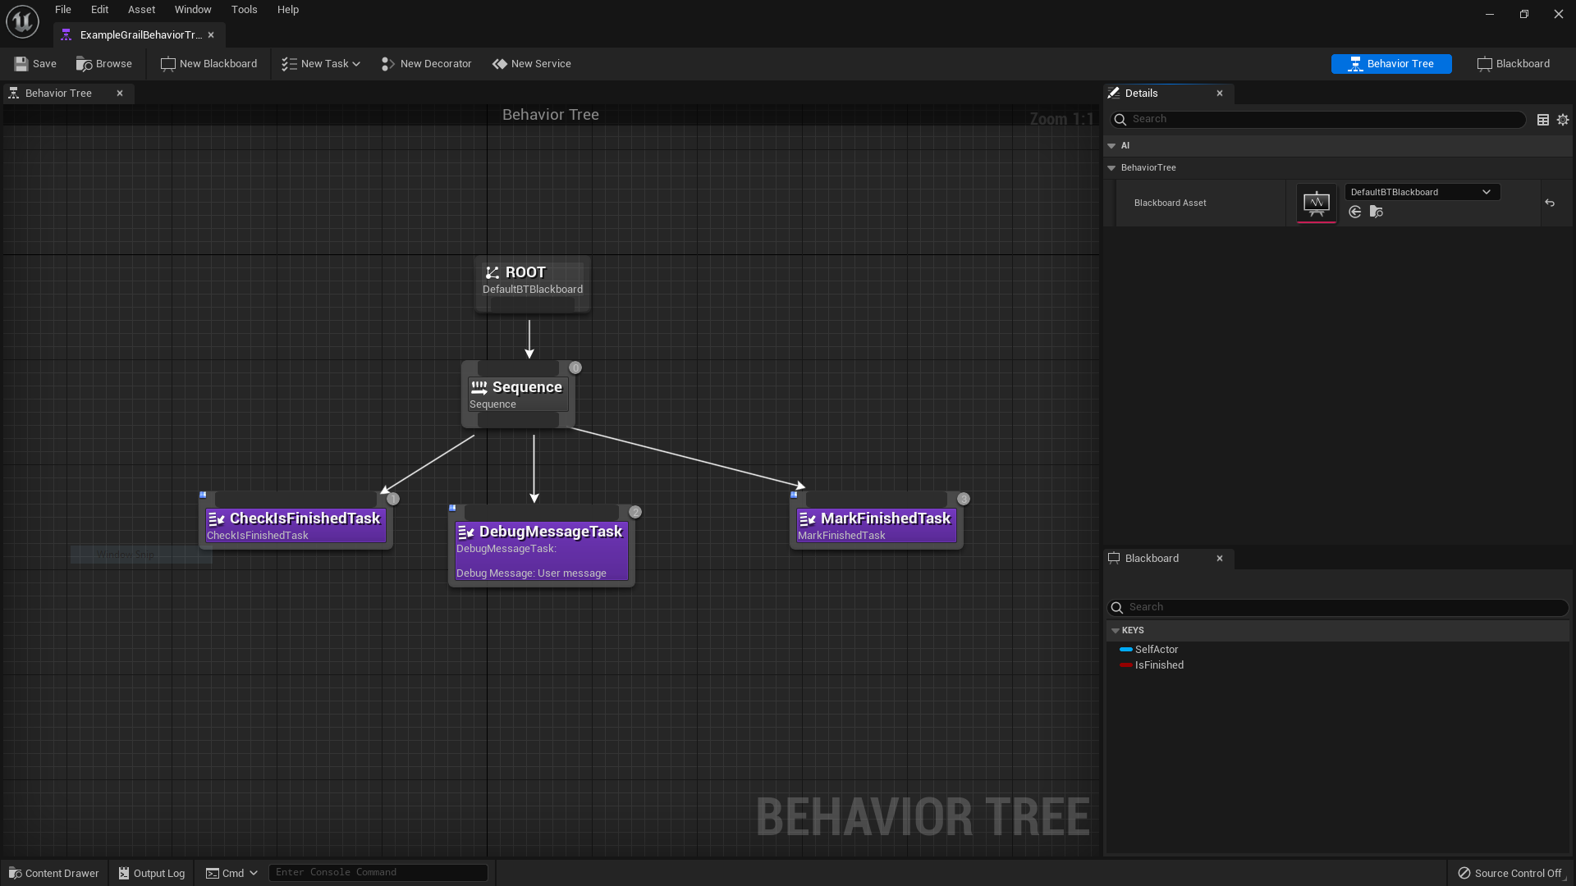Open the Help menu

coord(287,10)
